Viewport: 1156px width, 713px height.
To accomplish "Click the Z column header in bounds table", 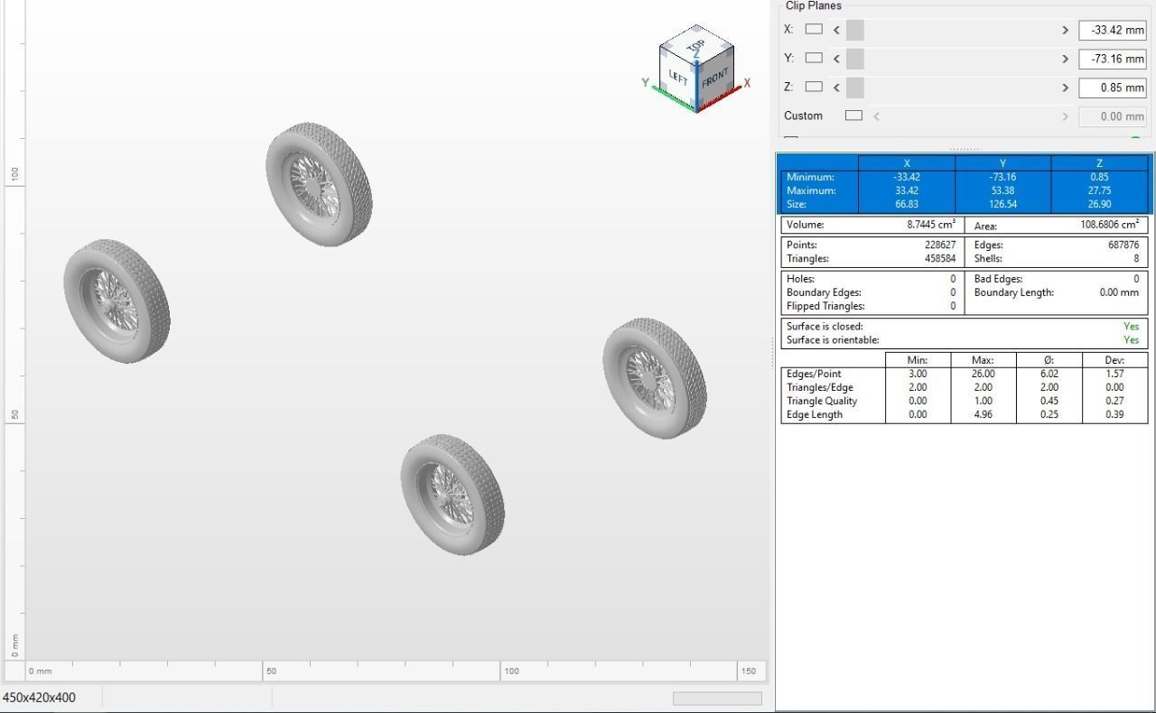I will tap(1099, 163).
